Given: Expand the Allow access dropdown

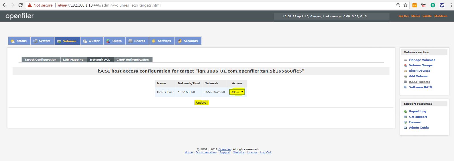Looking at the screenshot, I should (x=237, y=92).
